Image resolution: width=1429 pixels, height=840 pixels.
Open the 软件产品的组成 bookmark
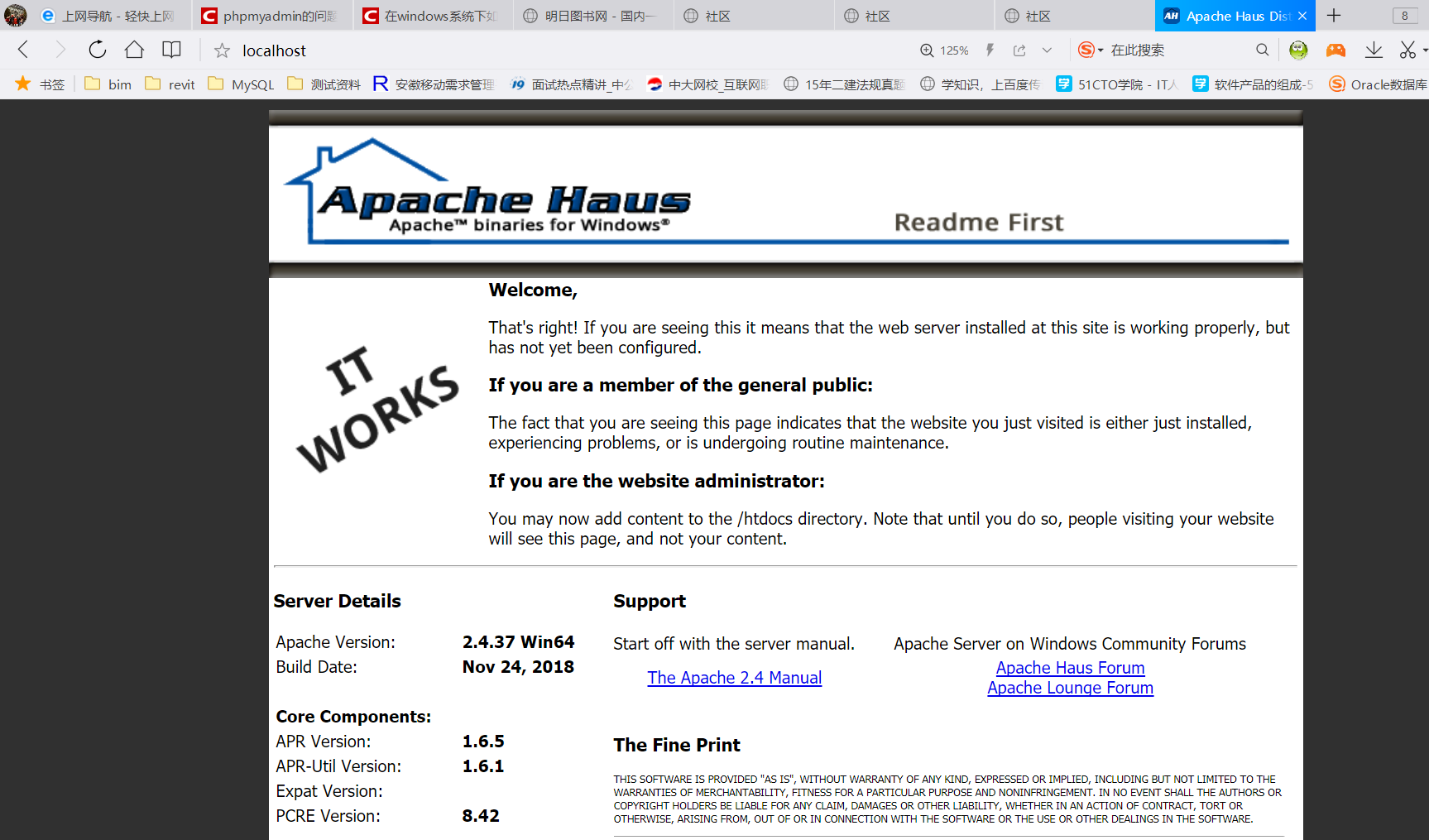[1254, 84]
